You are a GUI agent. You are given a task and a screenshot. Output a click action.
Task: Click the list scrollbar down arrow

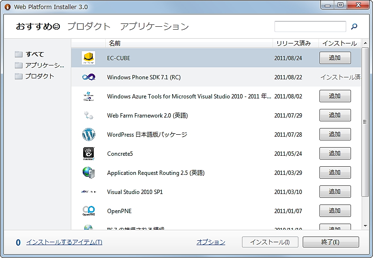[365, 226]
